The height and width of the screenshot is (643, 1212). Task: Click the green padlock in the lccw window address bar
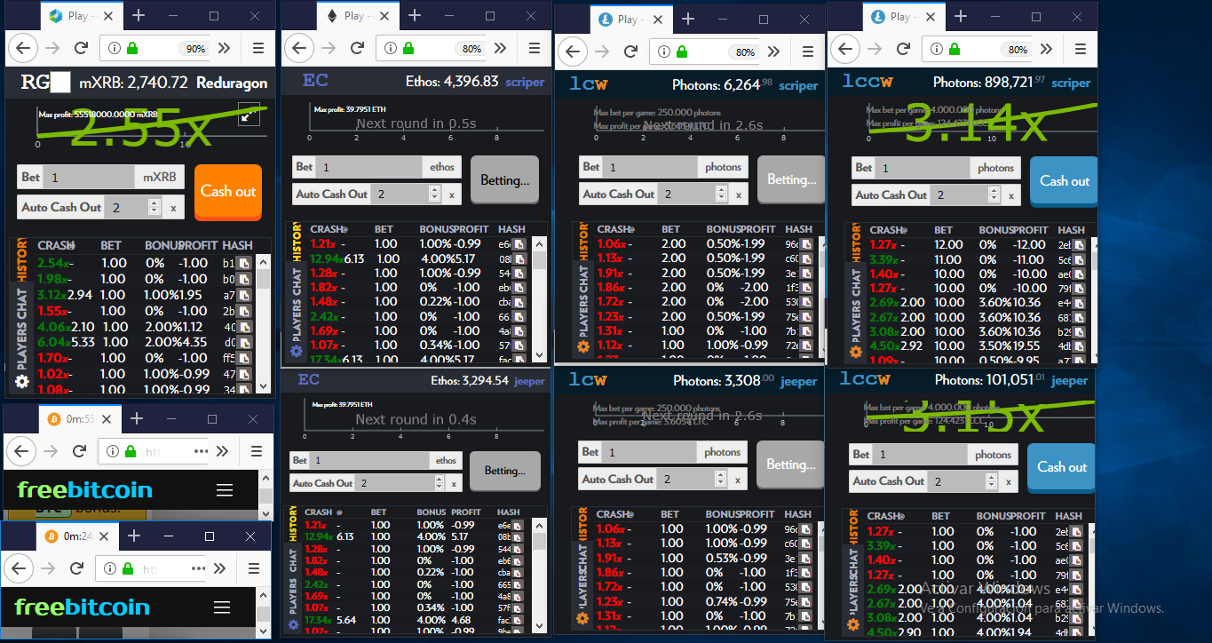[x=953, y=49]
